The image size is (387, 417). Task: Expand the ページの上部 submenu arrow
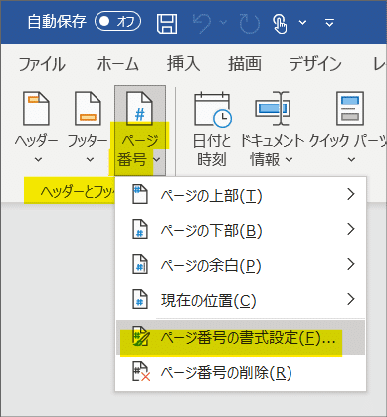pyautogui.click(x=351, y=194)
